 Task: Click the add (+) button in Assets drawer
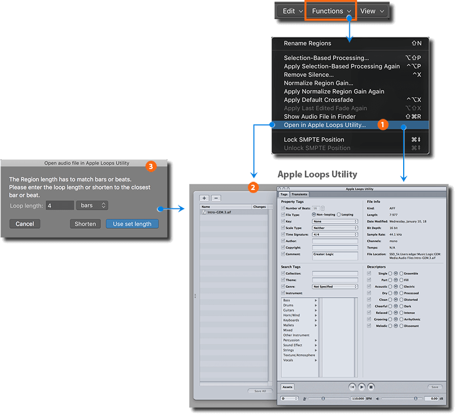pyautogui.click(x=204, y=198)
